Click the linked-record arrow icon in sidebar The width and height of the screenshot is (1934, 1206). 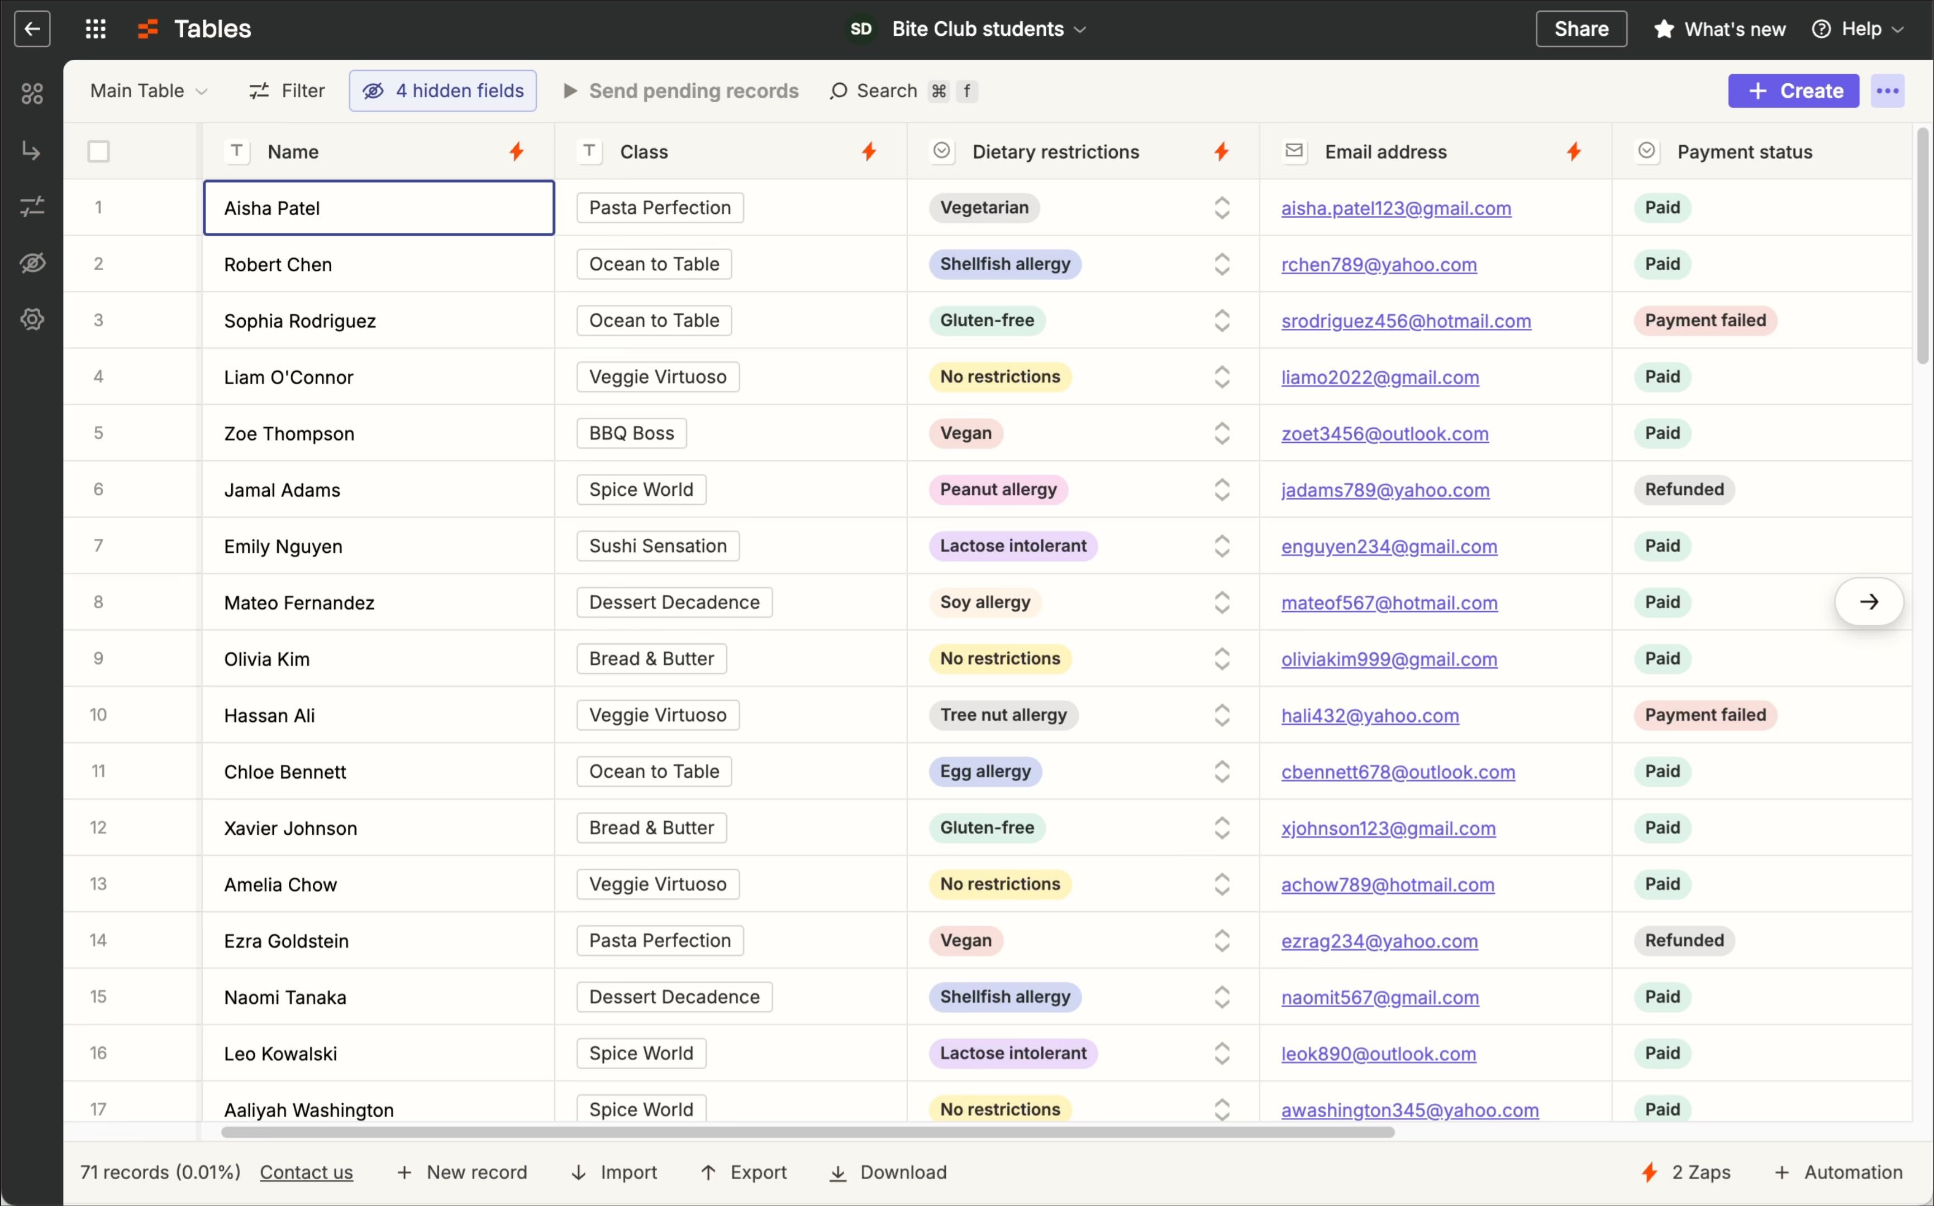(32, 151)
